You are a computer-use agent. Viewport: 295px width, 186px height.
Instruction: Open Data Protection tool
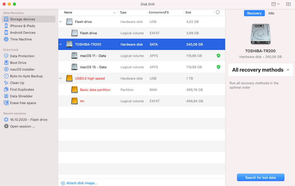22,56
